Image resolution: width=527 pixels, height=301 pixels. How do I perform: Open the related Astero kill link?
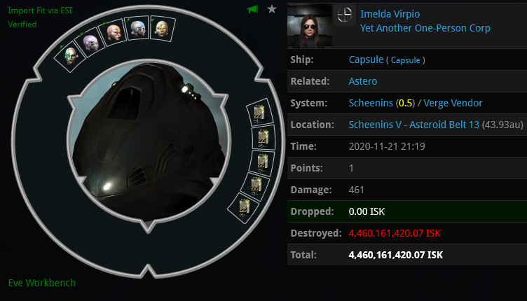(x=363, y=81)
